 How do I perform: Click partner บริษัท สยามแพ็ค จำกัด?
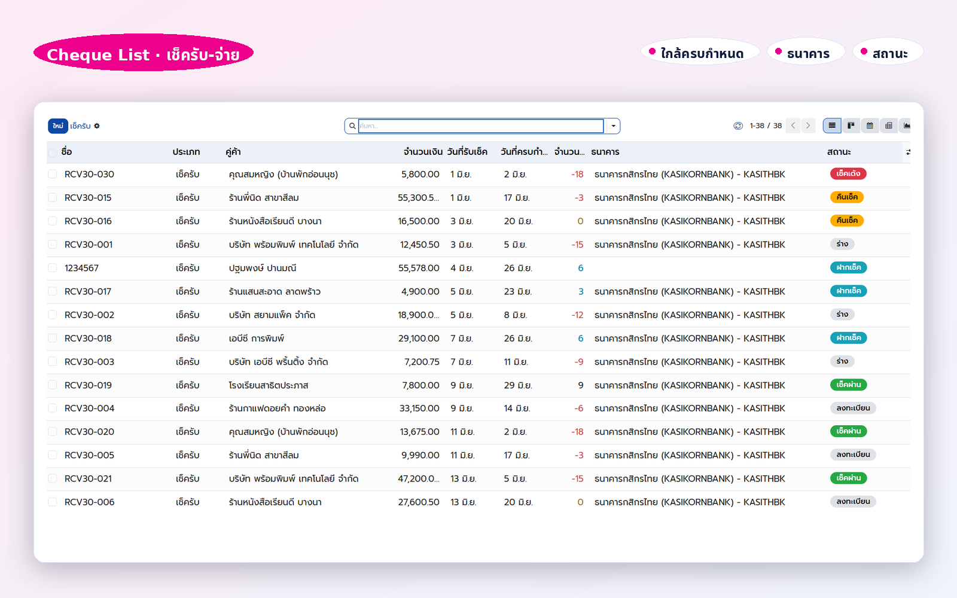pyautogui.click(x=272, y=315)
